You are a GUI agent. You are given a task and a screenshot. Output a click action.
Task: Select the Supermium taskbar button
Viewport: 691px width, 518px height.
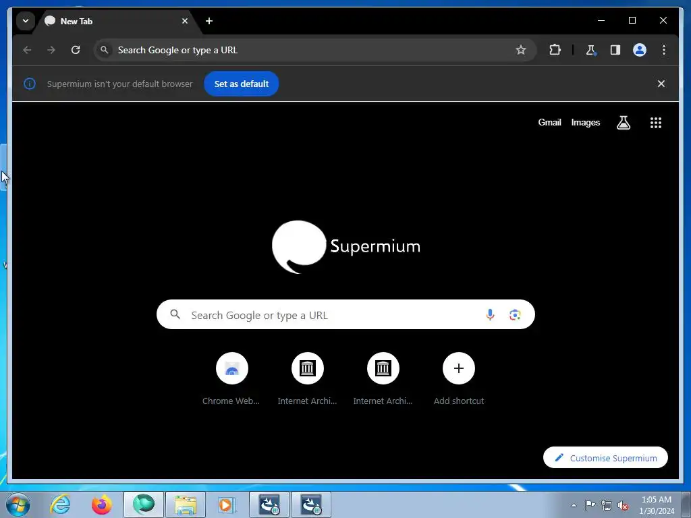pyautogui.click(x=144, y=505)
